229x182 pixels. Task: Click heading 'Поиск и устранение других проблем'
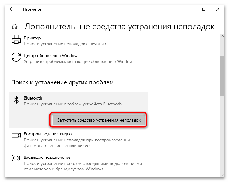click(62, 82)
